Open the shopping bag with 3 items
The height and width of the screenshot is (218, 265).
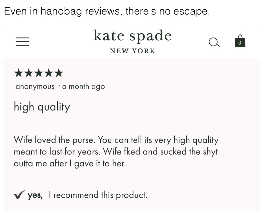click(x=240, y=41)
